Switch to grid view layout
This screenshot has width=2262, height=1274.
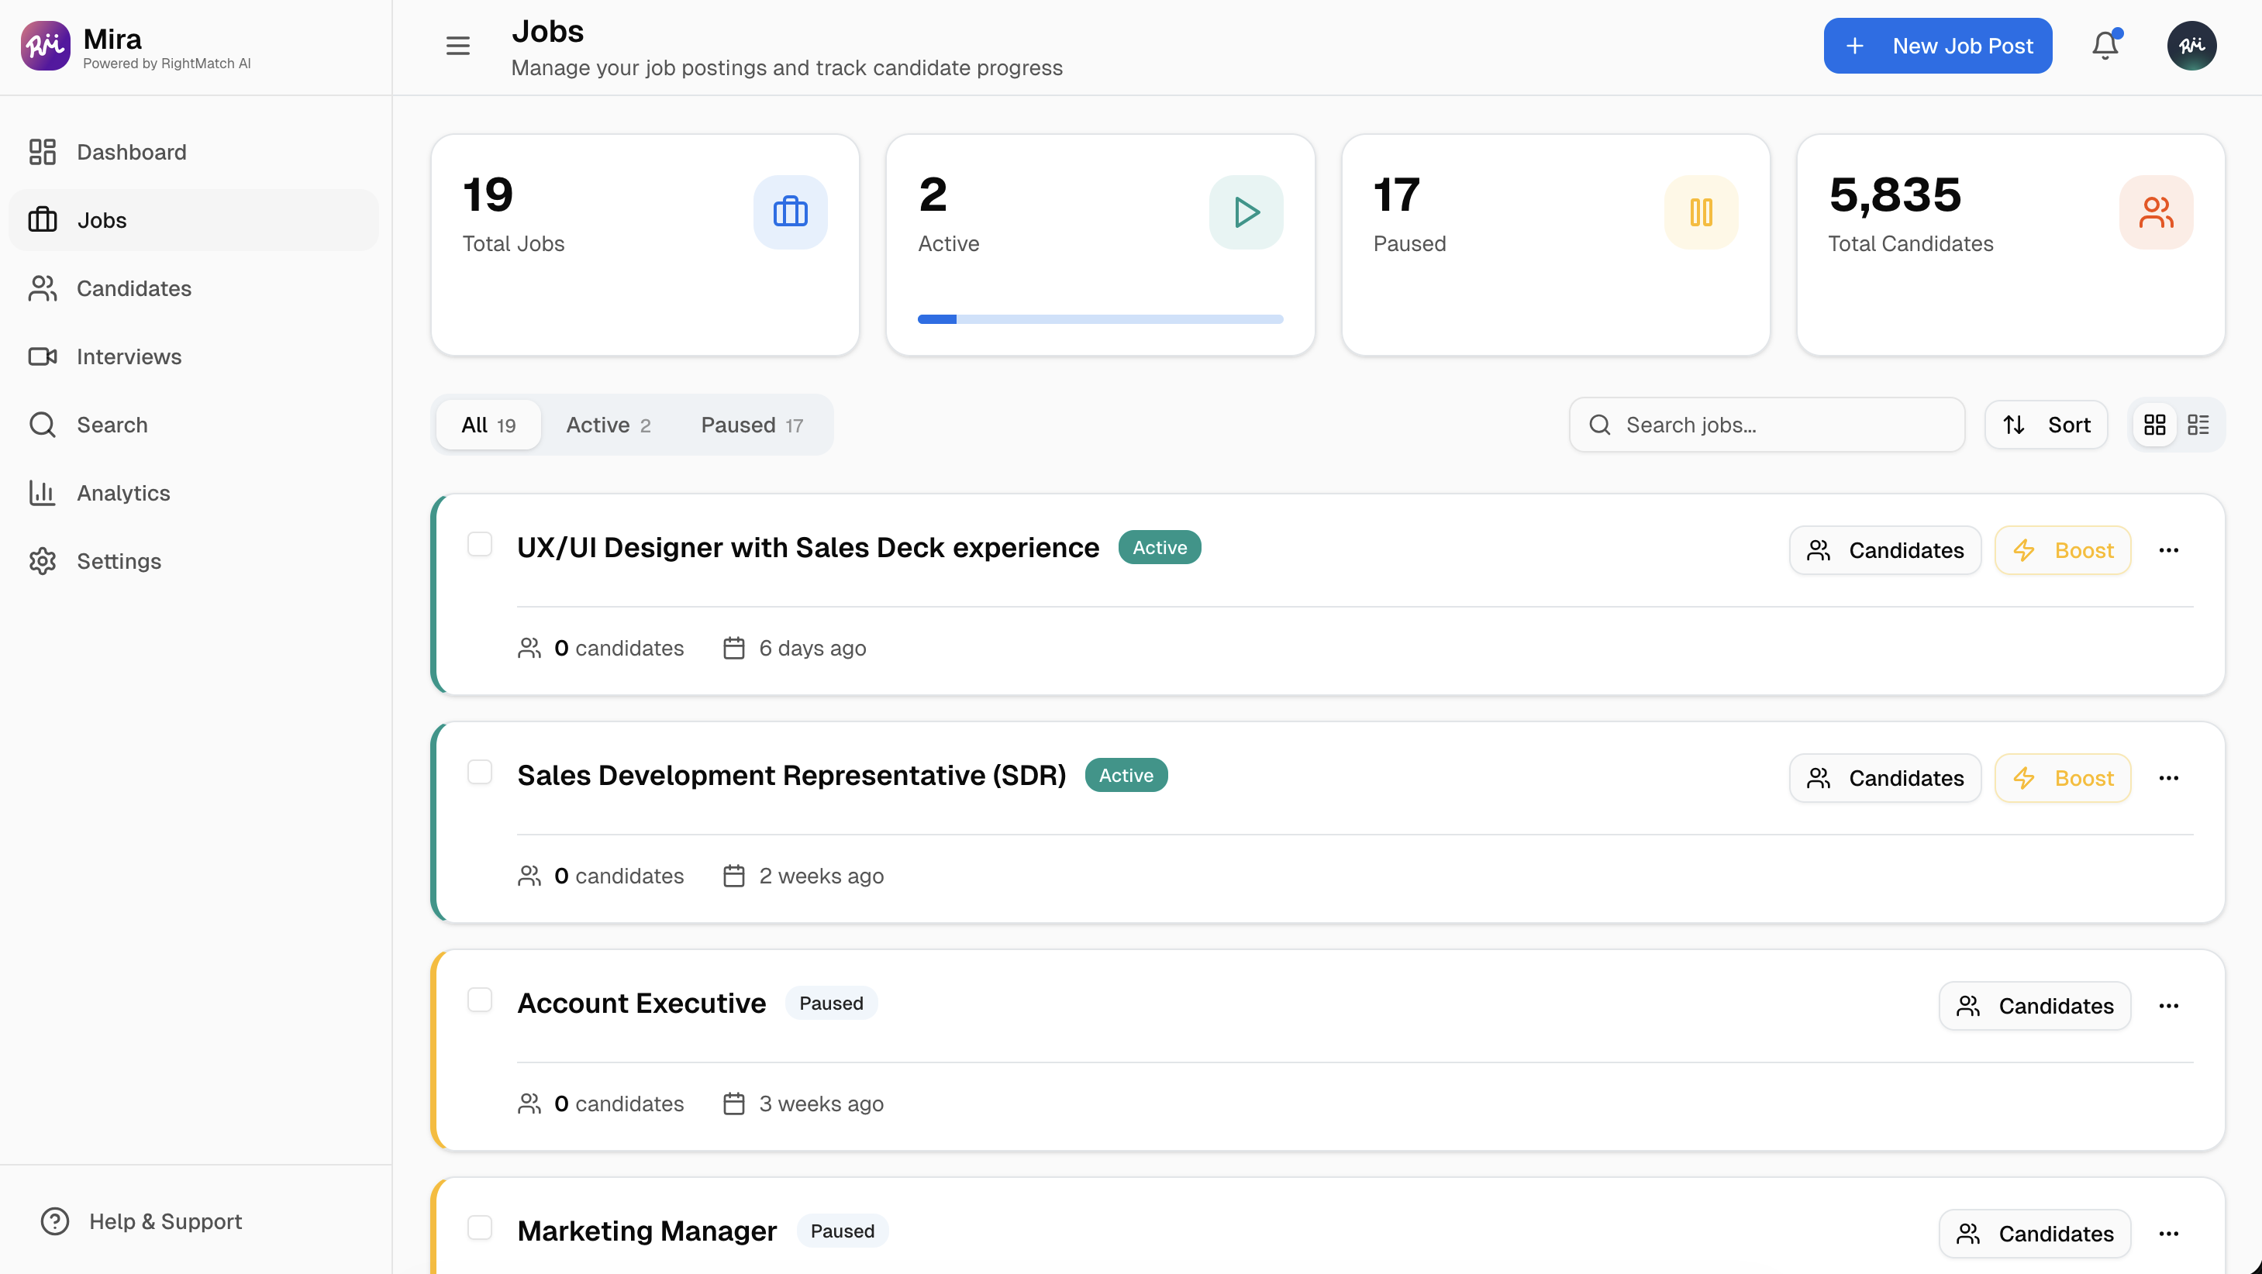2154,424
